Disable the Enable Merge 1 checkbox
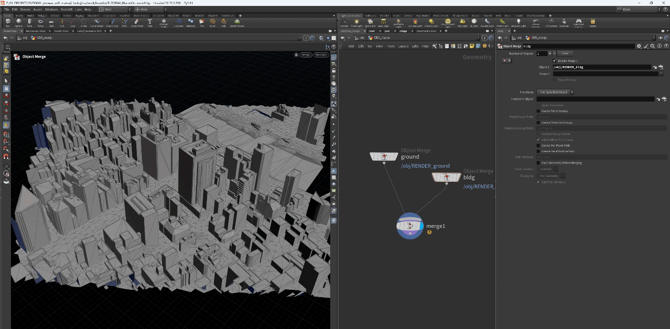Viewport: 670px width, 329px height. pos(555,61)
